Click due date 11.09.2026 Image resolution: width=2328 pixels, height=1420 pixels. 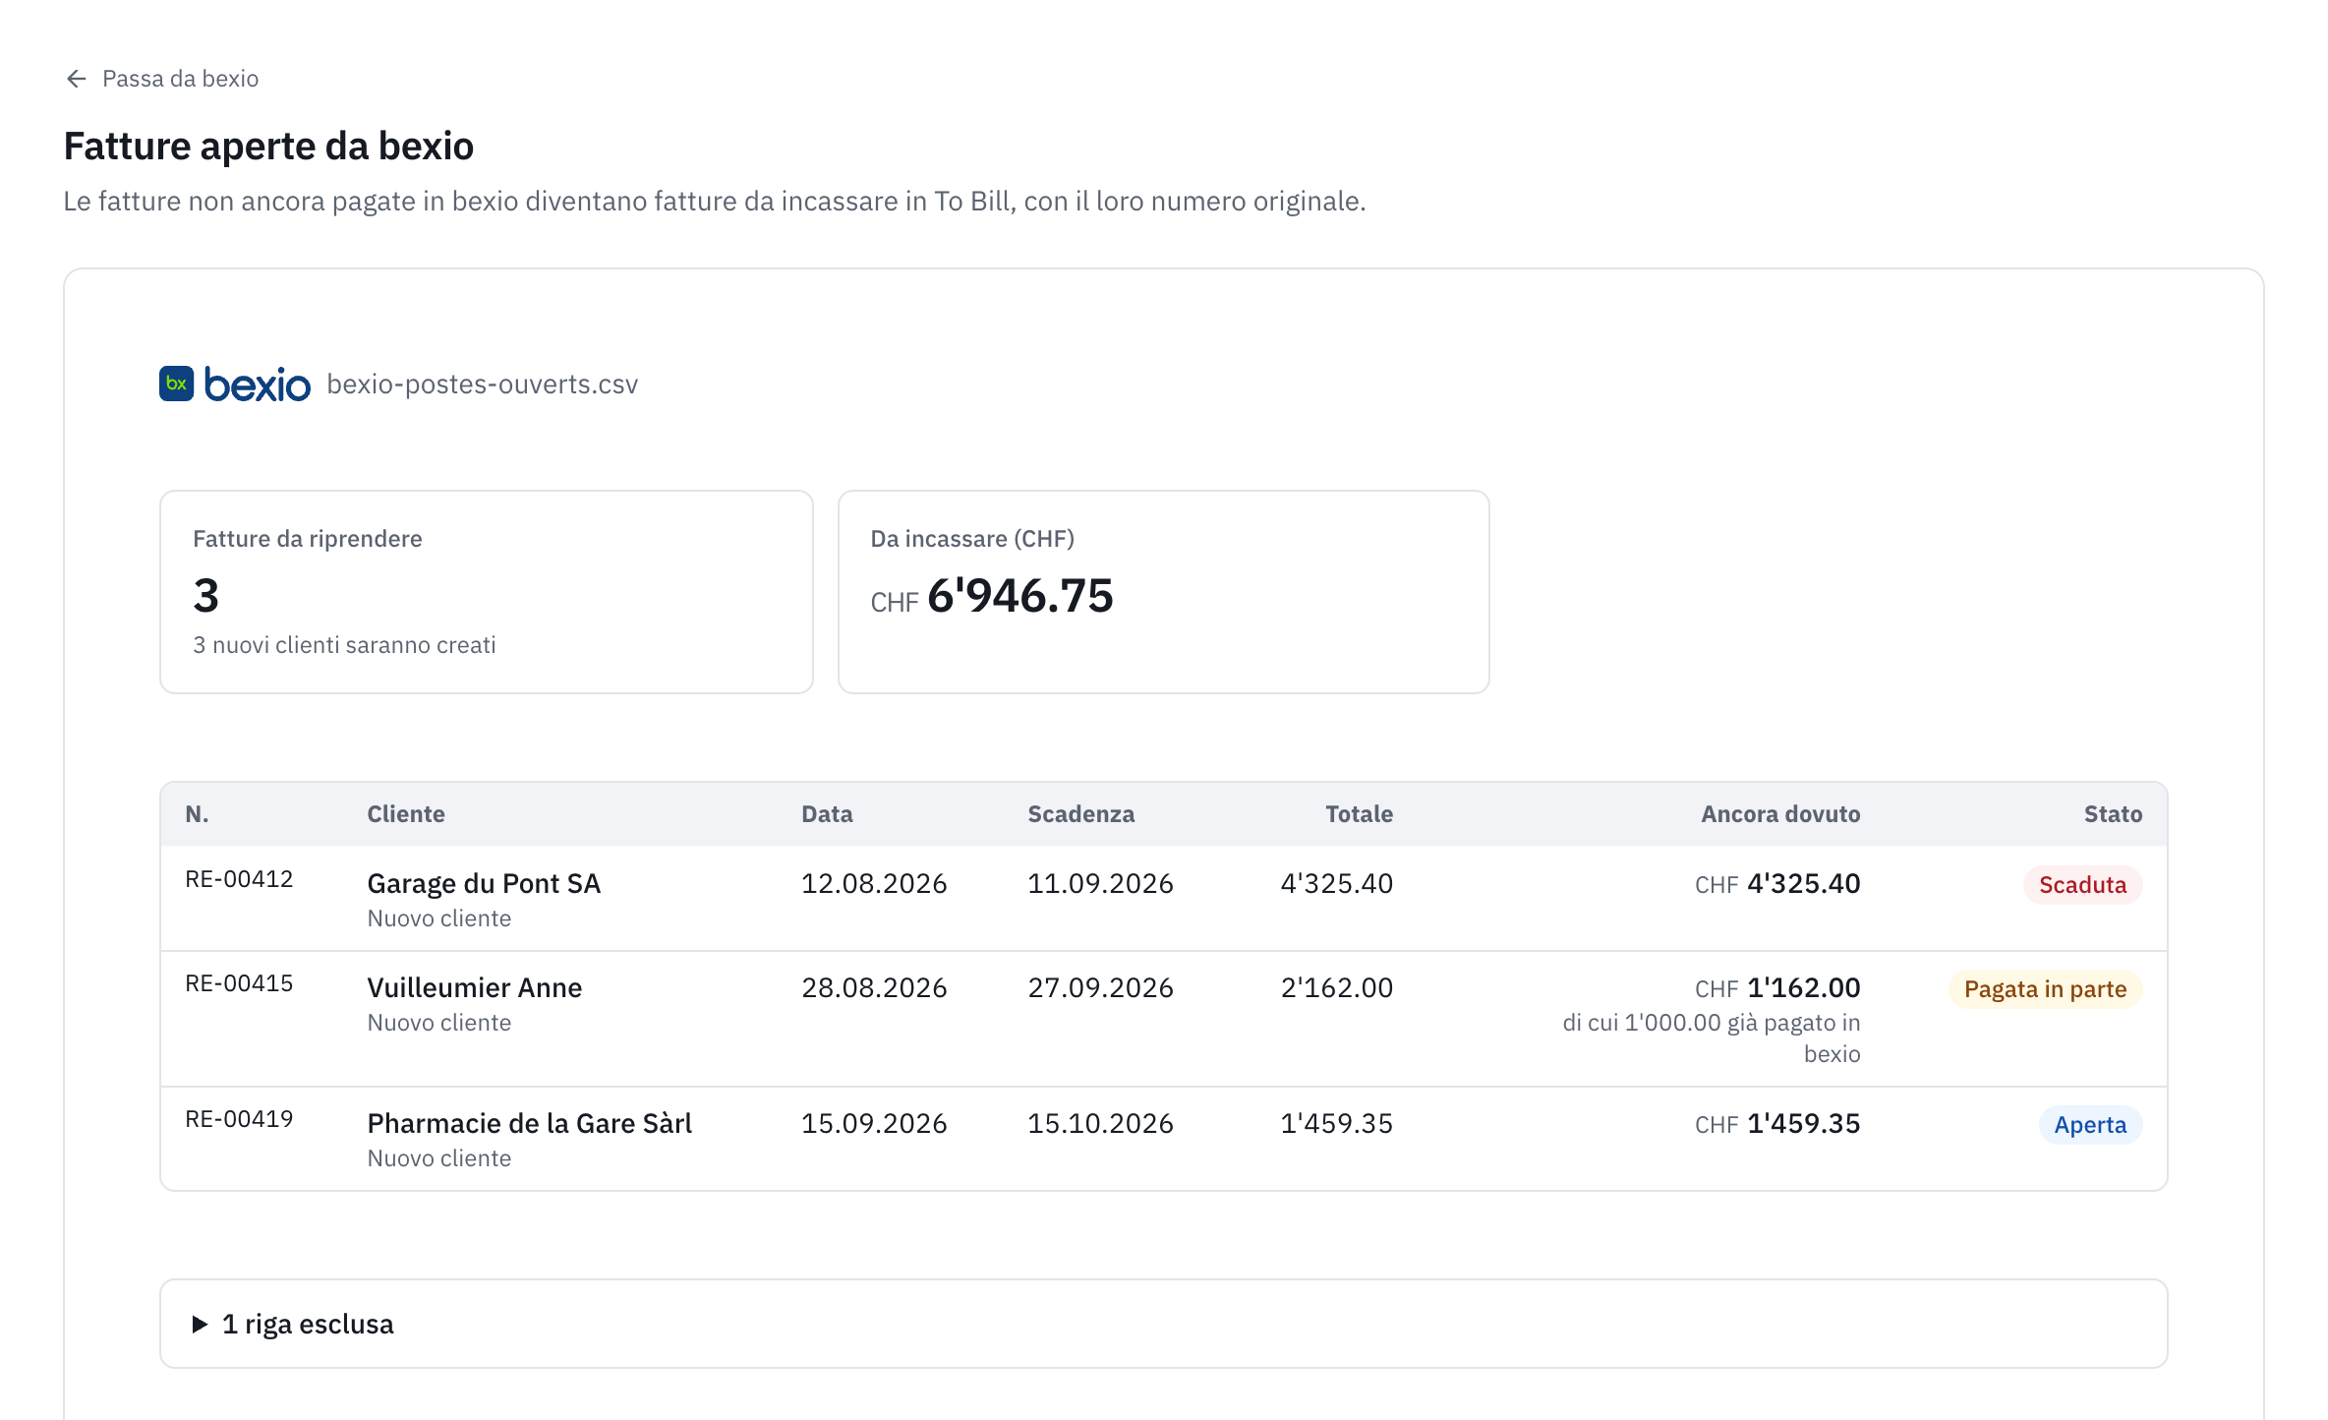[x=1100, y=883]
